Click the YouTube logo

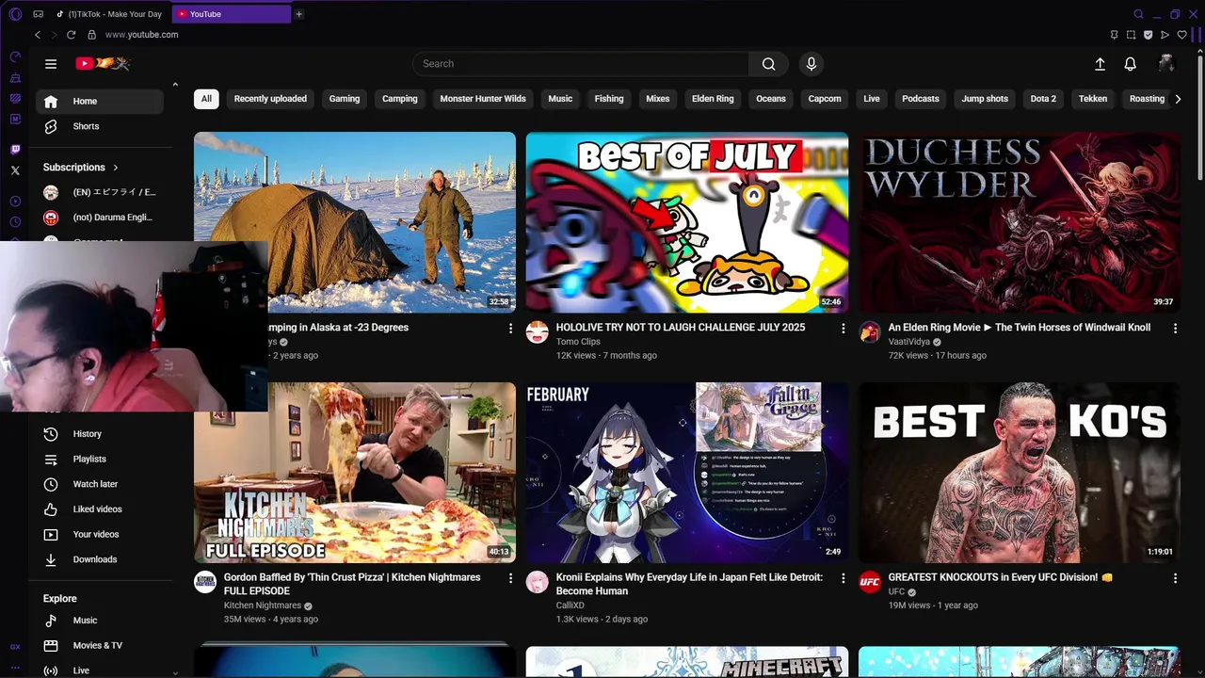(103, 64)
